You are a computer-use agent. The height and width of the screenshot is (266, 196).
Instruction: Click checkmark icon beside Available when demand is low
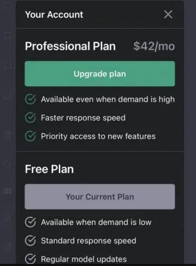30,222
